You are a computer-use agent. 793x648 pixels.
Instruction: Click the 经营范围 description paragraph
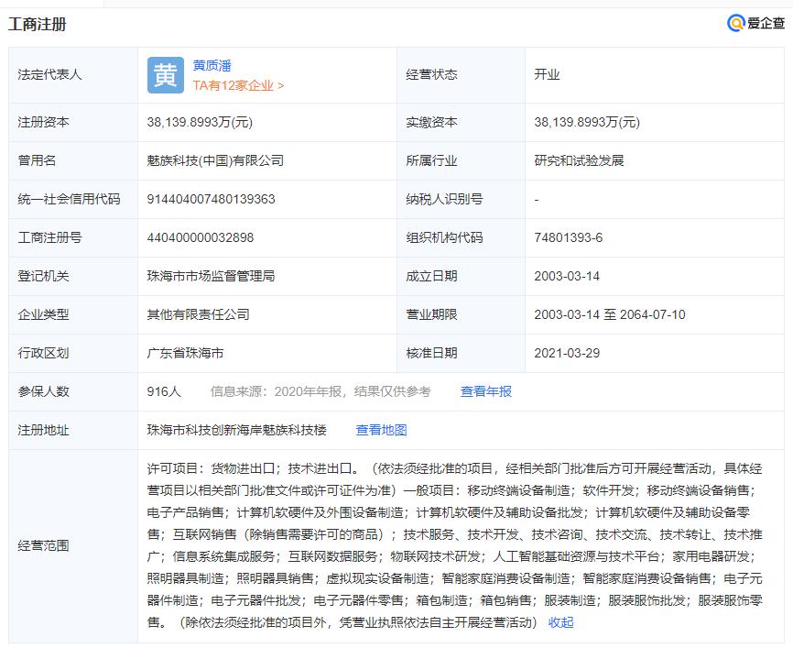(455, 545)
